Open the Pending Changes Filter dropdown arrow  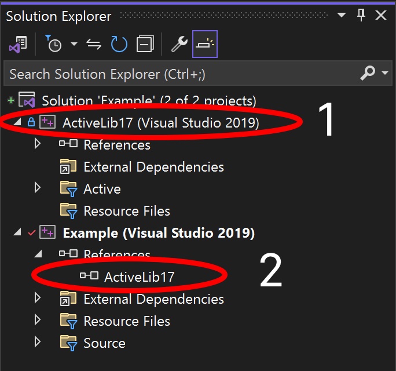(x=74, y=45)
